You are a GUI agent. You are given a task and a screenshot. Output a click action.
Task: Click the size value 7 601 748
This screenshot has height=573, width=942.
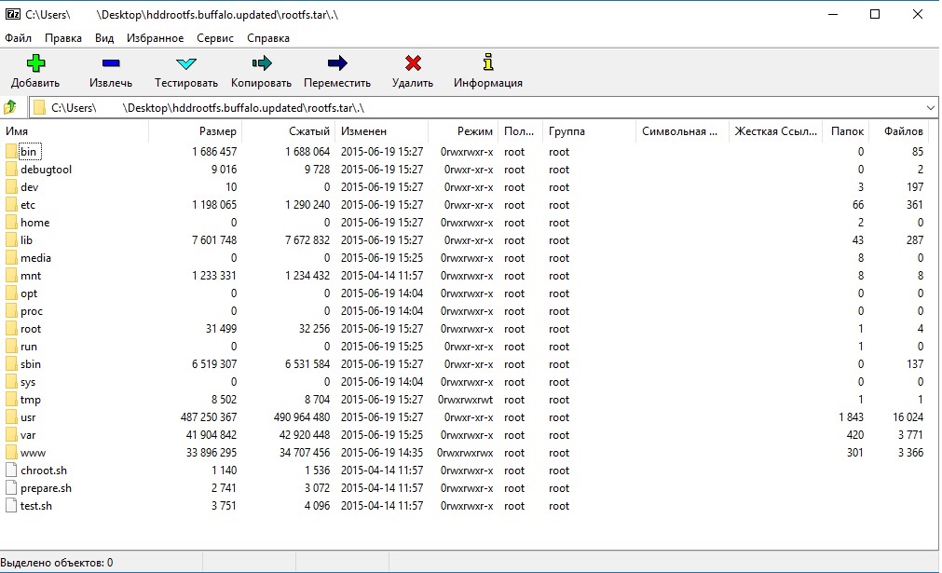pyautogui.click(x=214, y=240)
